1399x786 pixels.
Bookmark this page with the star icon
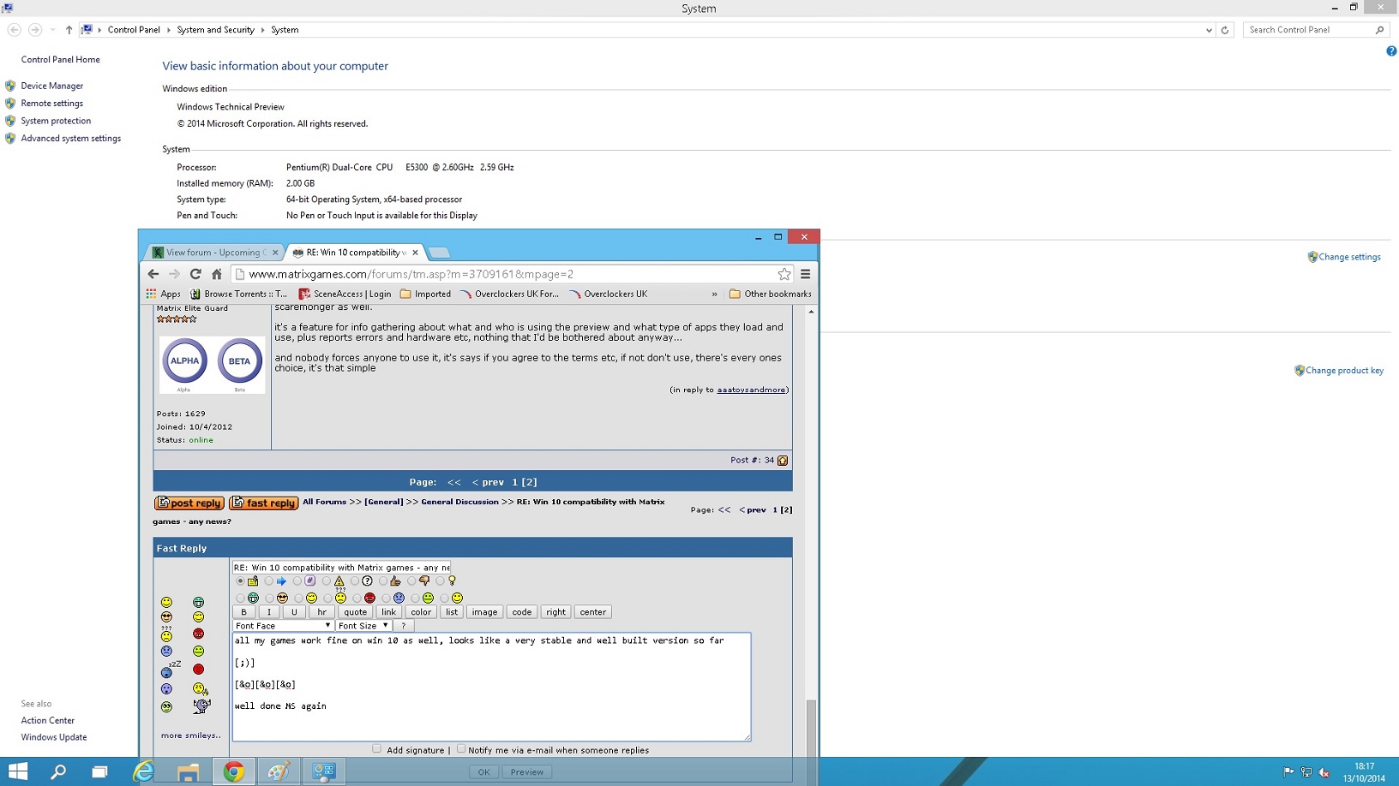[x=784, y=274]
